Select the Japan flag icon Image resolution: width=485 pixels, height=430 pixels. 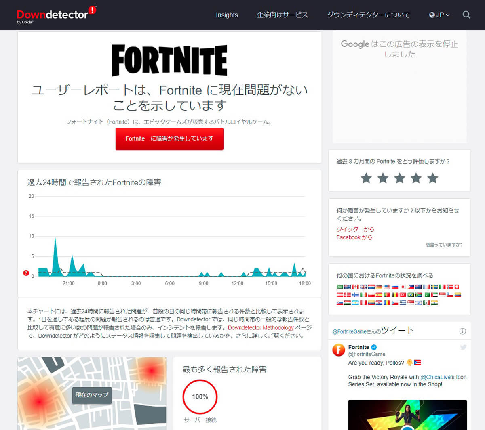point(403,287)
